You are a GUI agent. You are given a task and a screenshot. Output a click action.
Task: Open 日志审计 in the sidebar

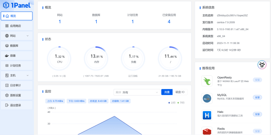[x=17, y=85]
